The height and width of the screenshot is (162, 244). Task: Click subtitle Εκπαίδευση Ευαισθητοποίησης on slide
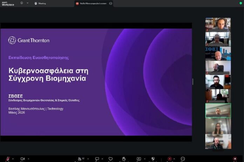pyautogui.click(x=39, y=58)
